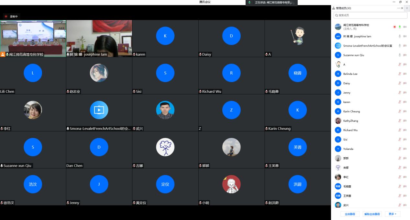410x220 pixels.
Task: Click the 解除全体静音 unmute all button
Action: (x=372, y=214)
